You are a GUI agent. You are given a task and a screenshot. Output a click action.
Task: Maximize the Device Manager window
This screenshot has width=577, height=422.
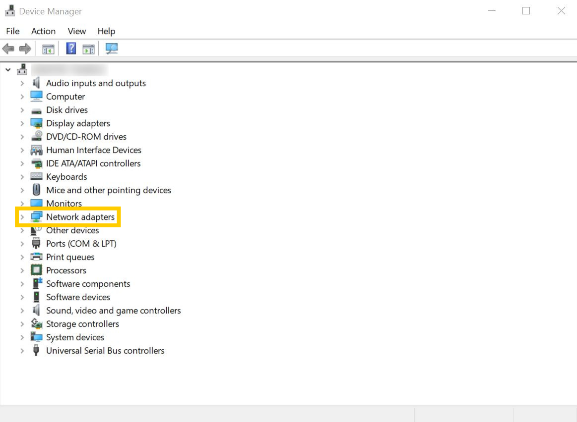coord(526,11)
